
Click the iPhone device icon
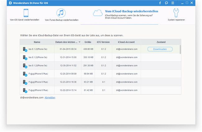[x=26, y=13]
